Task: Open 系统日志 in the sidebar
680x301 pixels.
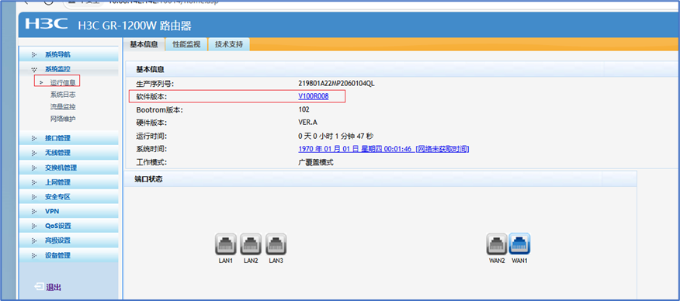Action: (63, 95)
